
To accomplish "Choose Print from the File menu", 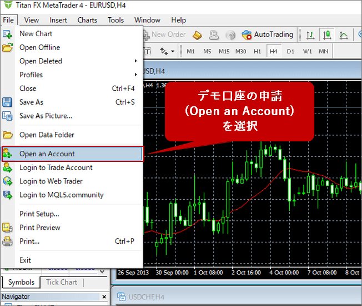I will coord(72,241).
